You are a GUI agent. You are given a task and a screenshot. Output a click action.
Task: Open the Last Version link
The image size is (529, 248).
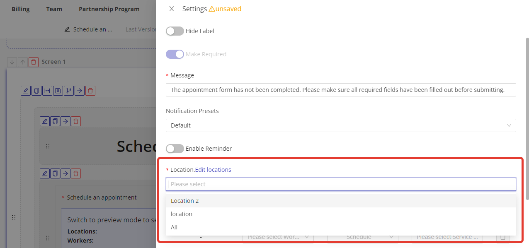click(x=141, y=29)
